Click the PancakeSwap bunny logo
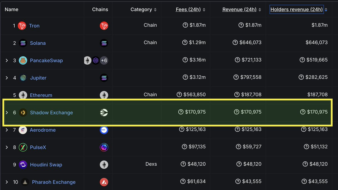The width and height of the screenshot is (338, 190). click(23, 61)
